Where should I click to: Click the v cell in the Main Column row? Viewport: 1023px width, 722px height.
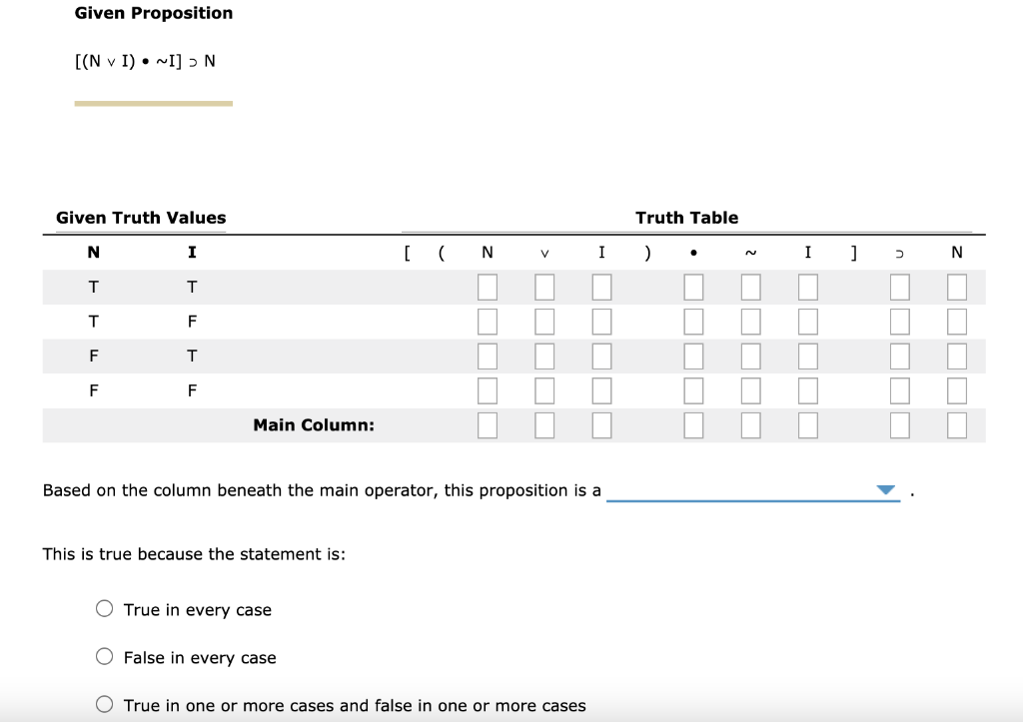click(x=544, y=425)
